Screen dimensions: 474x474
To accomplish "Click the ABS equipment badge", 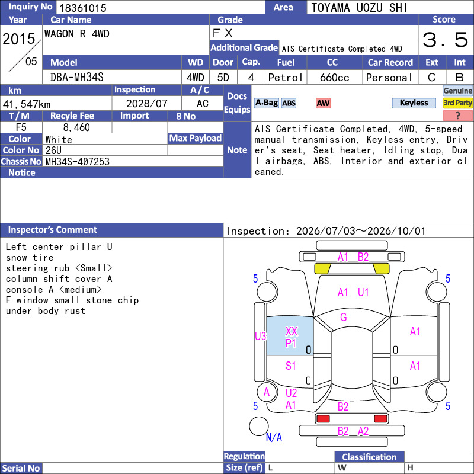I will [x=289, y=103].
